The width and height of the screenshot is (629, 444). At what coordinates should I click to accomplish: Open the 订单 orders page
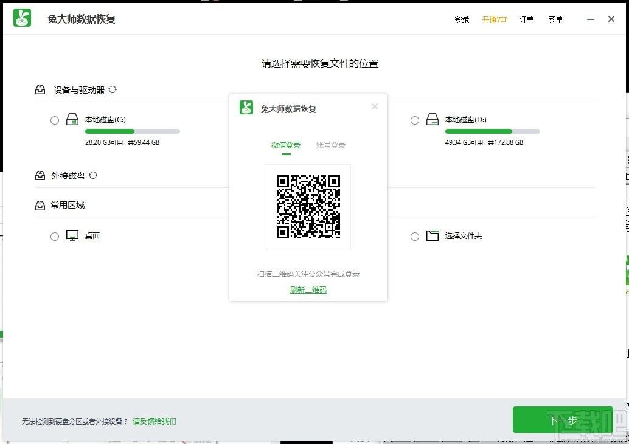tap(526, 19)
